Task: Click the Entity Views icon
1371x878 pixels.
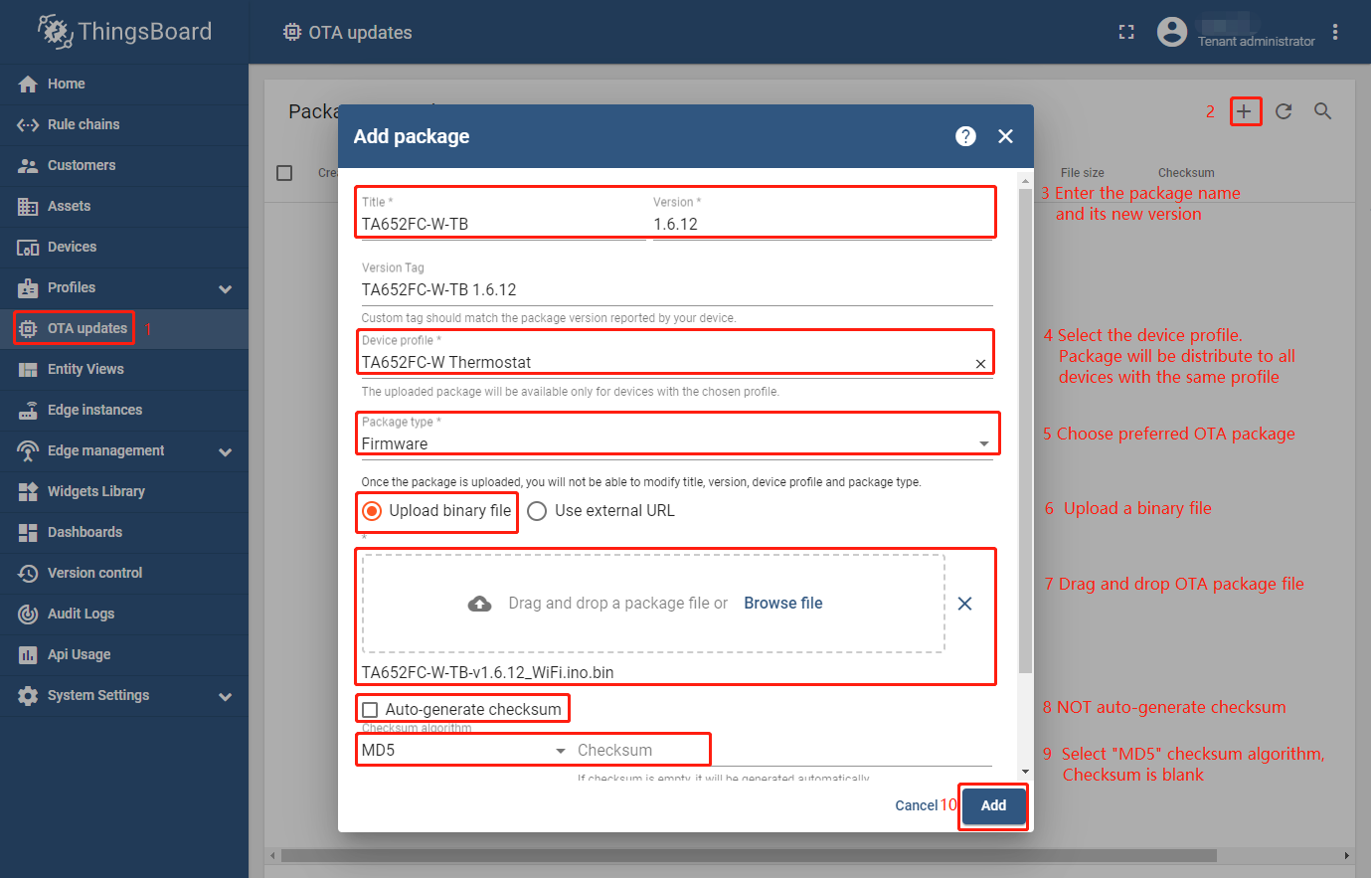Action: tap(28, 369)
